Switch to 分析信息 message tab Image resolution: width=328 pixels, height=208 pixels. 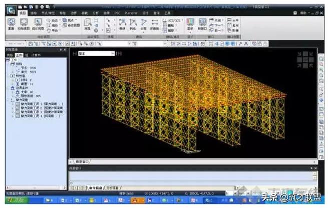click(112, 188)
